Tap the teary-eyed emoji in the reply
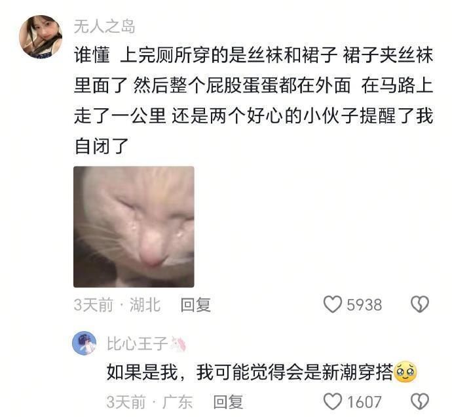Screen dimensions: 452x417 [x=405, y=372]
